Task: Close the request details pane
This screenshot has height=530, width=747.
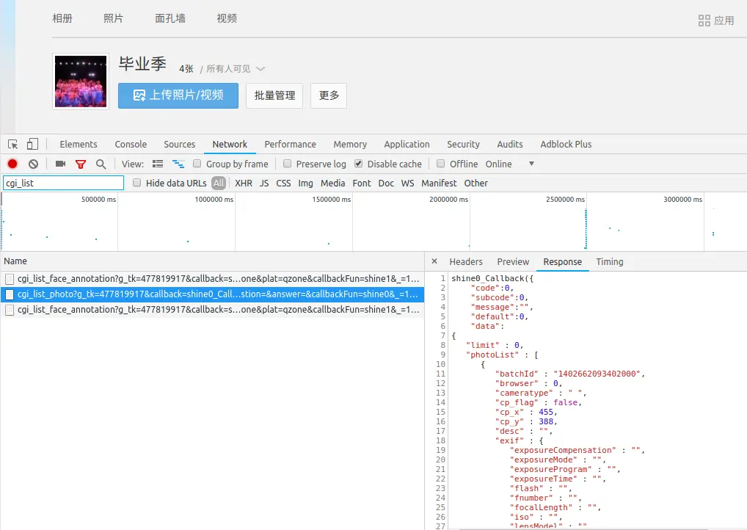Action: tap(434, 261)
